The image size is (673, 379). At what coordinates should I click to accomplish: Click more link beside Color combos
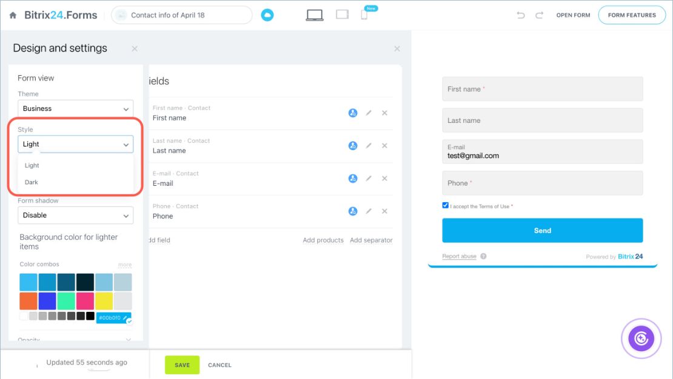(x=125, y=265)
